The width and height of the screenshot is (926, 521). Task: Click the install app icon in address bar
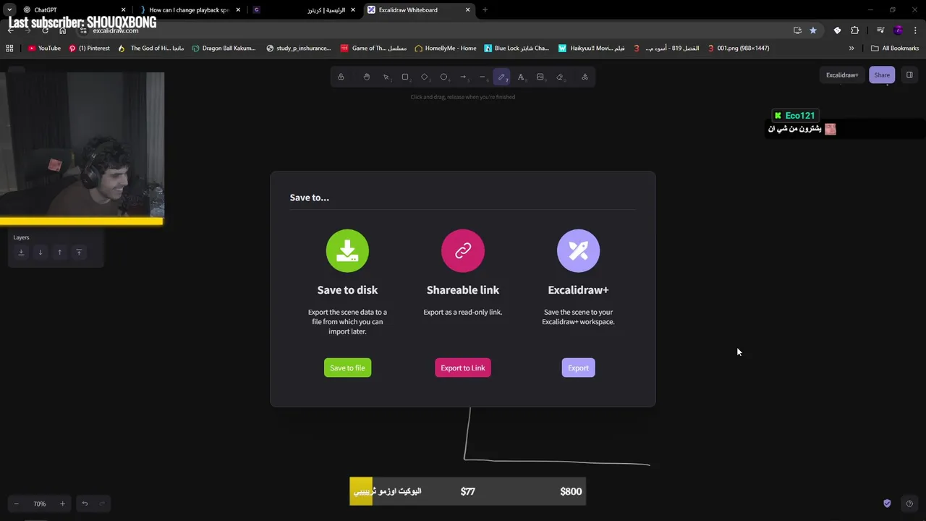[x=797, y=30]
